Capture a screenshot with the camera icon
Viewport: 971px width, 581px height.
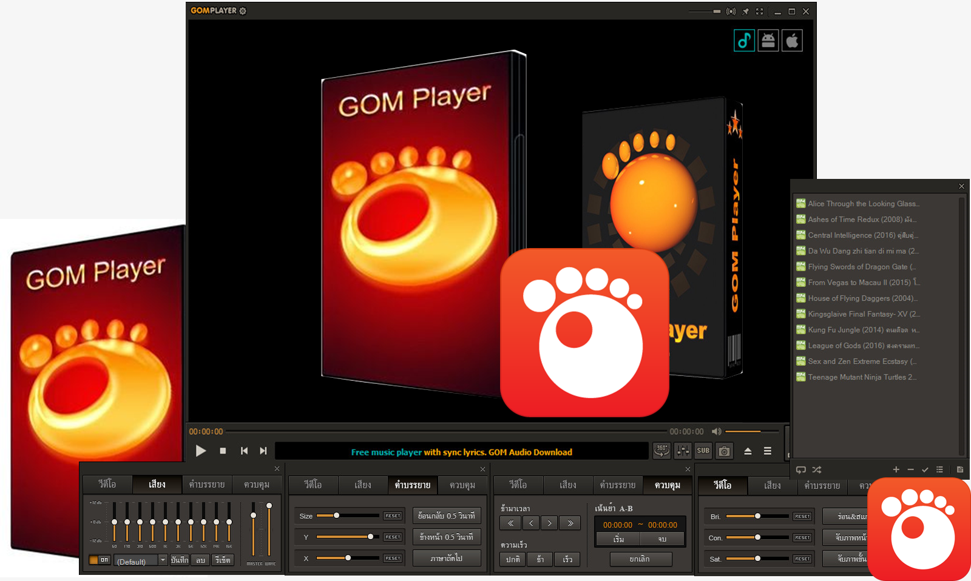point(724,451)
